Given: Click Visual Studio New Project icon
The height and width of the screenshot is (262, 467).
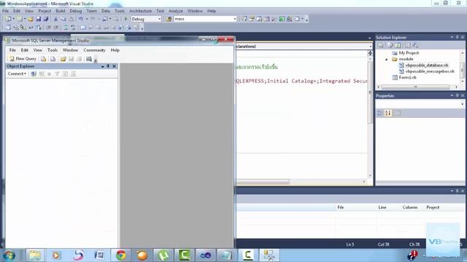Looking at the screenshot, I should pyautogui.click(x=8, y=19).
